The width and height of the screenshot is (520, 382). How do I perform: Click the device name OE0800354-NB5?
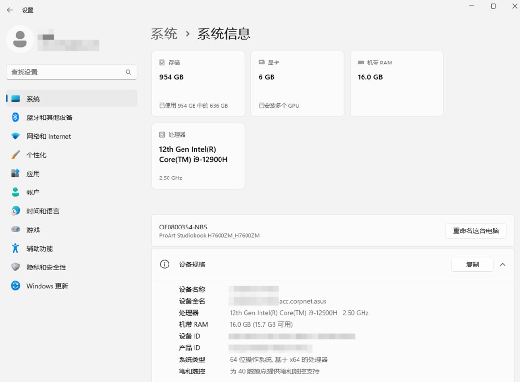pyautogui.click(x=183, y=227)
